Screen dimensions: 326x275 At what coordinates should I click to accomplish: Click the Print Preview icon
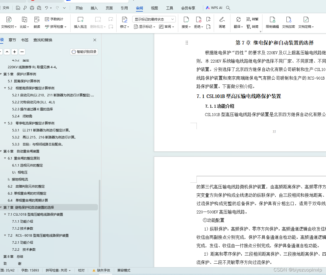point(39,8)
